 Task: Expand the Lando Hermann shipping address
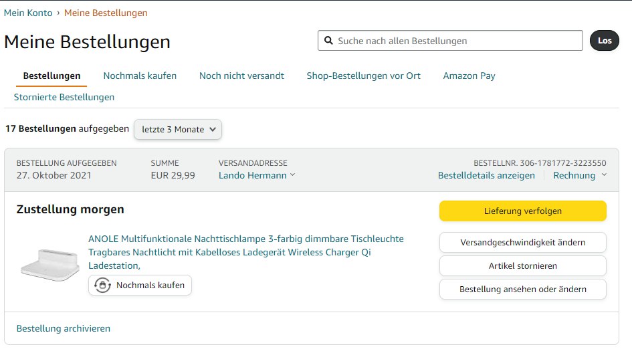pos(257,175)
